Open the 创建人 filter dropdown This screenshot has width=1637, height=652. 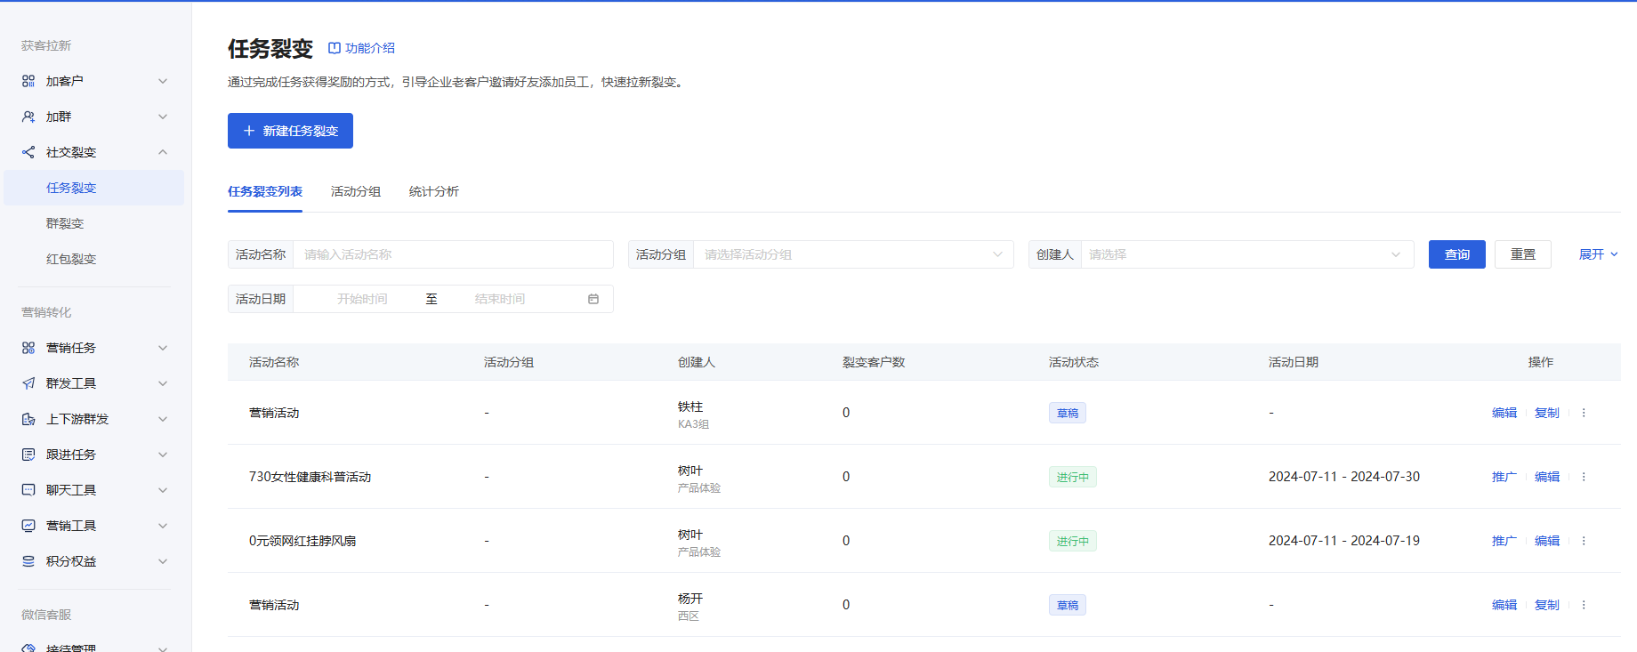click(x=1222, y=254)
